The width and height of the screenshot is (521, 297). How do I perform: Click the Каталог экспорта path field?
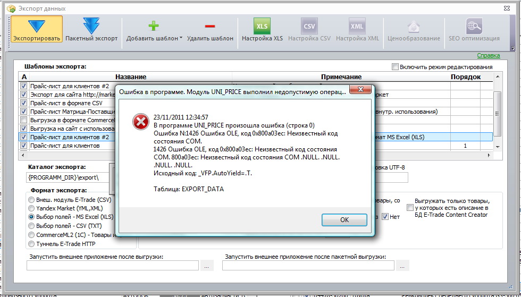coord(68,177)
